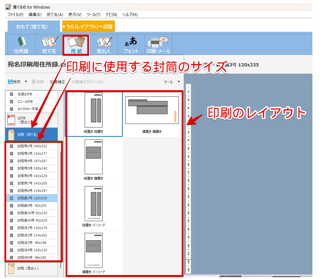
Task: Expand the 封筒(差出人) paper category
Action: (31, 268)
